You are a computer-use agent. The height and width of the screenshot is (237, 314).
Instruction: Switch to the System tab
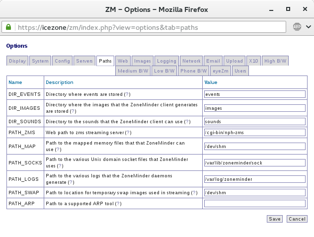pyautogui.click(x=40, y=61)
